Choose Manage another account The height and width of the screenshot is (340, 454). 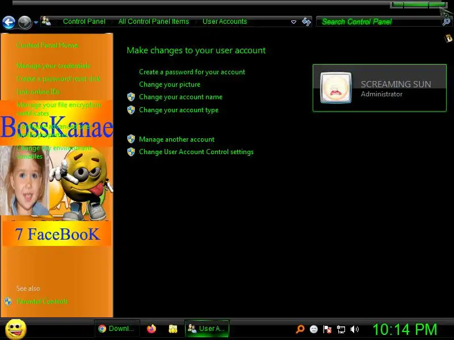(x=176, y=139)
